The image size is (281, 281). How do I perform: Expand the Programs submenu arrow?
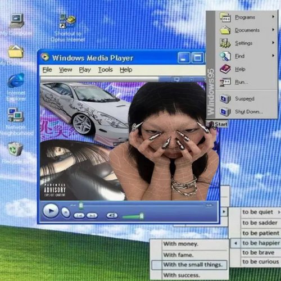[x=273, y=17]
